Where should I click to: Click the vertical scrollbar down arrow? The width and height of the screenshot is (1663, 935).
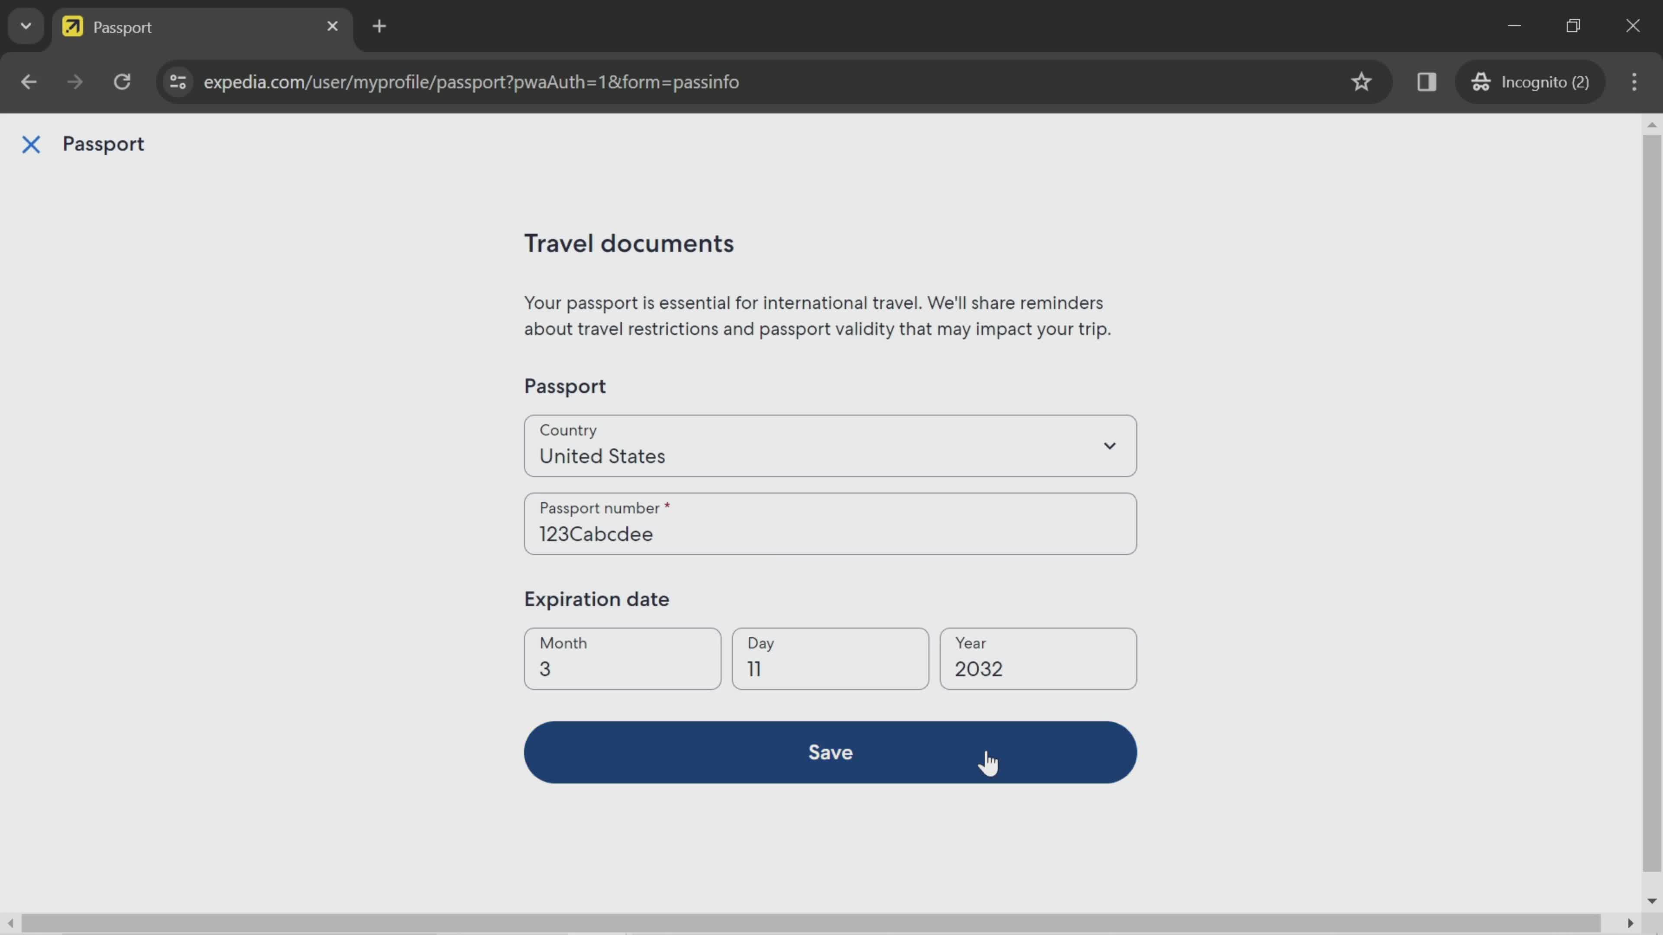click(1652, 901)
